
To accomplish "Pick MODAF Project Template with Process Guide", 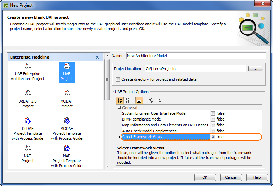I will [67, 129].
